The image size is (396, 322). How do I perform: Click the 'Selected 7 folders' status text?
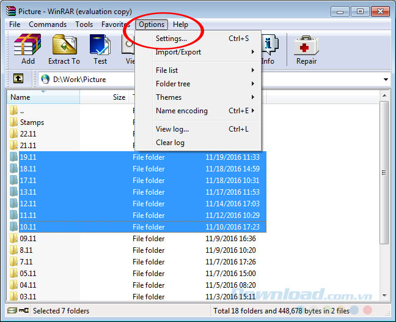click(61, 310)
